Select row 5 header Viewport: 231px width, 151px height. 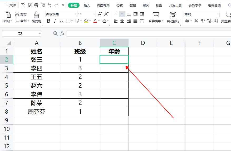pos(7,85)
